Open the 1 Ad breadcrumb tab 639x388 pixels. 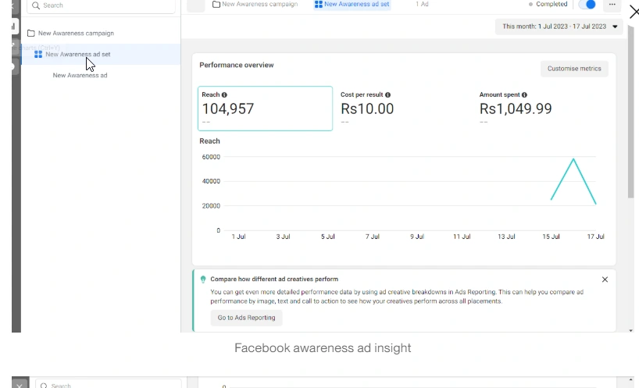[x=422, y=5]
